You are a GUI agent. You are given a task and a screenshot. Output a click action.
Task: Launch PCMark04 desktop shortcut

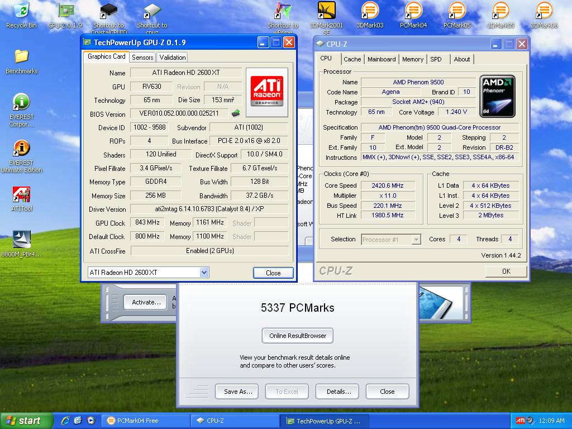(413, 15)
